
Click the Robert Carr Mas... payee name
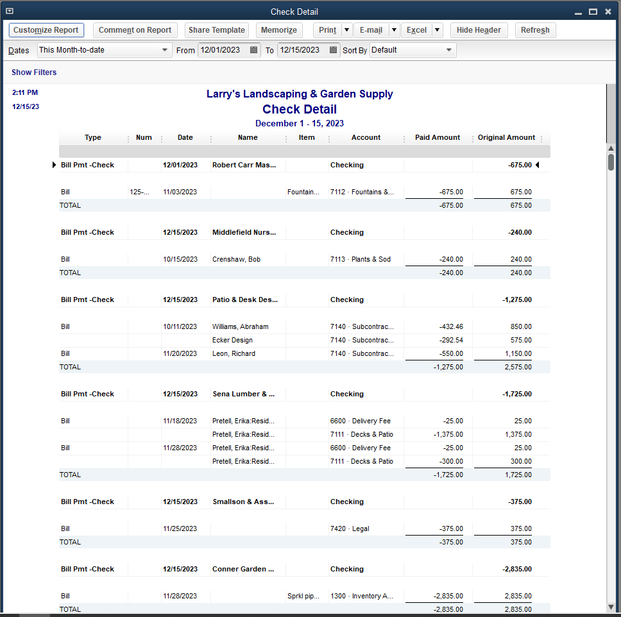(x=244, y=165)
